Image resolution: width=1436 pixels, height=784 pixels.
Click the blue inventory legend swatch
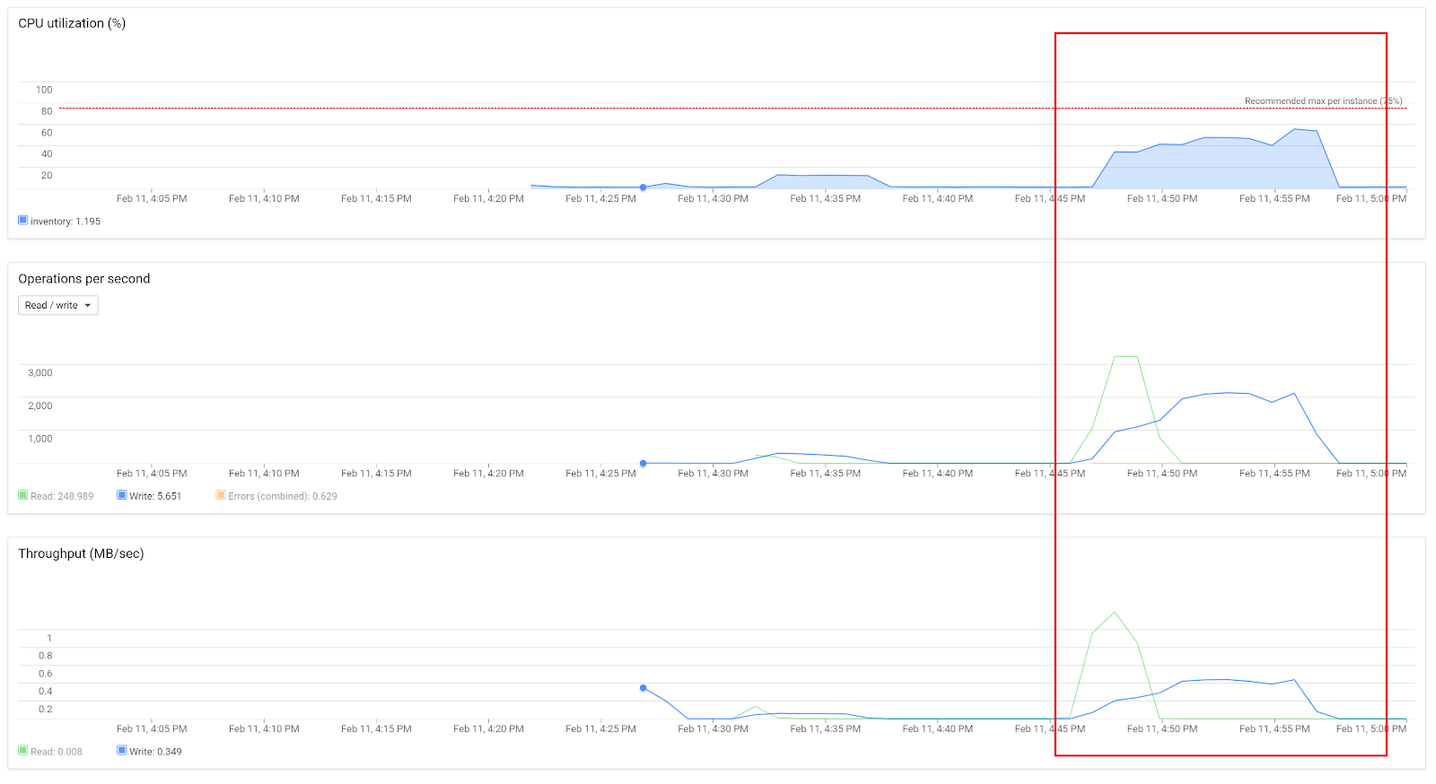[23, 220]
